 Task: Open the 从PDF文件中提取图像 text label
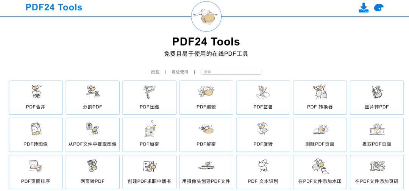[x=92, y=144]
